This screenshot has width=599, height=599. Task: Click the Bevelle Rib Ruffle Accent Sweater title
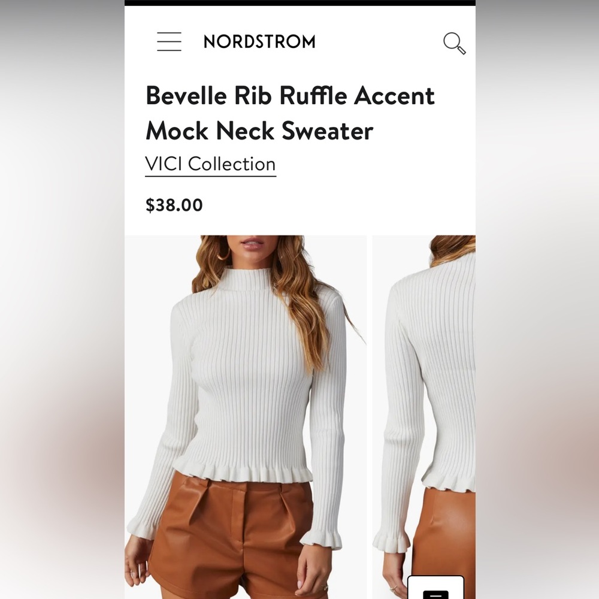(x=290, y=113)
